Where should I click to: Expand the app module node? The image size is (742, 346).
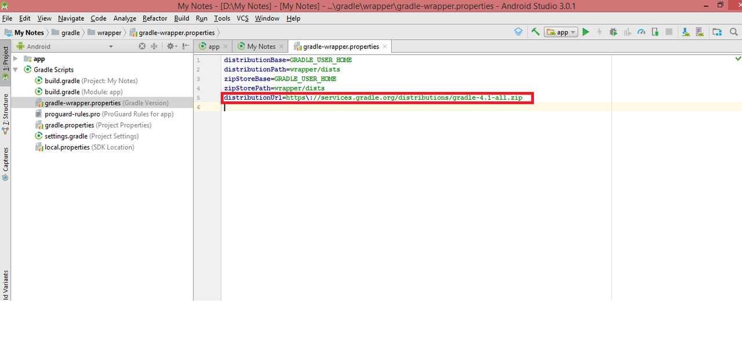pyautogui.click(x=16, y=59)
